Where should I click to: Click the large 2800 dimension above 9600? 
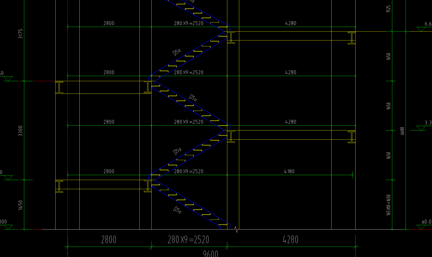(x=109, y=240)
